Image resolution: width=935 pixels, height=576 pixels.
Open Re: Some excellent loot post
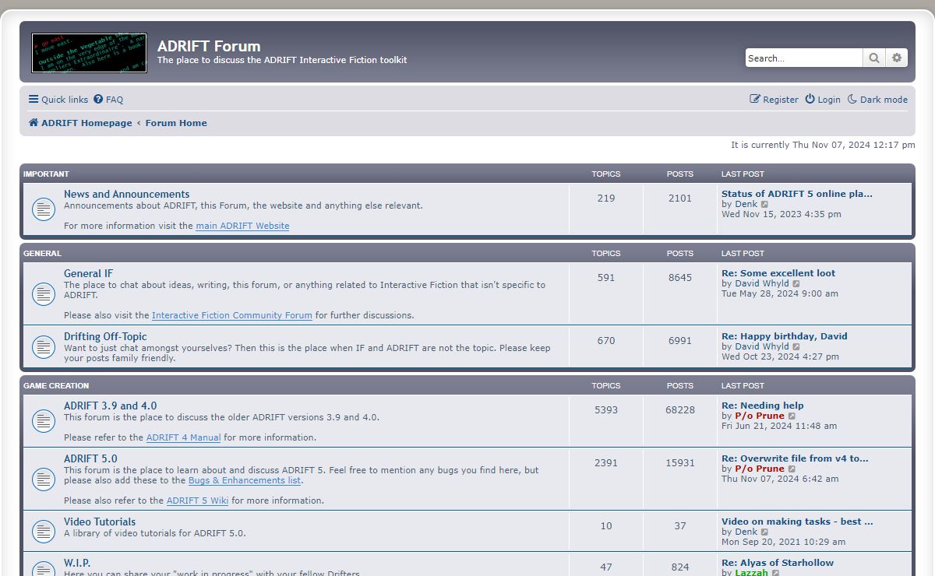point(778,273)
